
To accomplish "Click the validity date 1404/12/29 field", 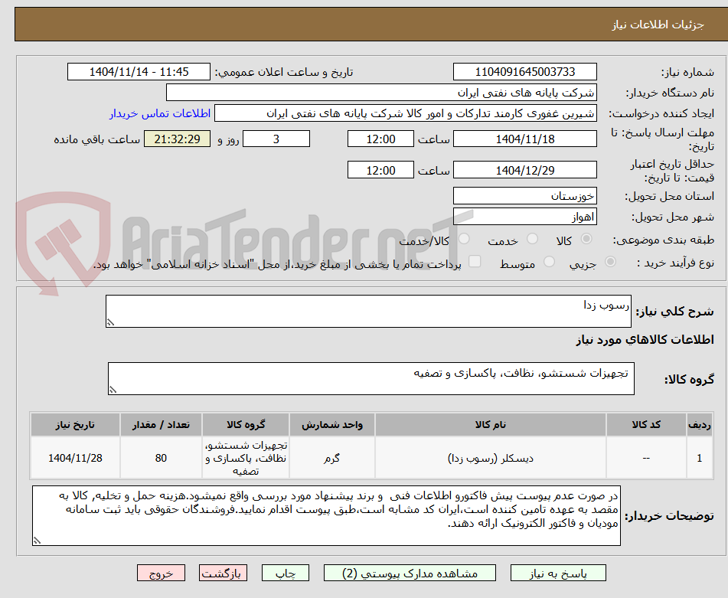I will [524, 170].
